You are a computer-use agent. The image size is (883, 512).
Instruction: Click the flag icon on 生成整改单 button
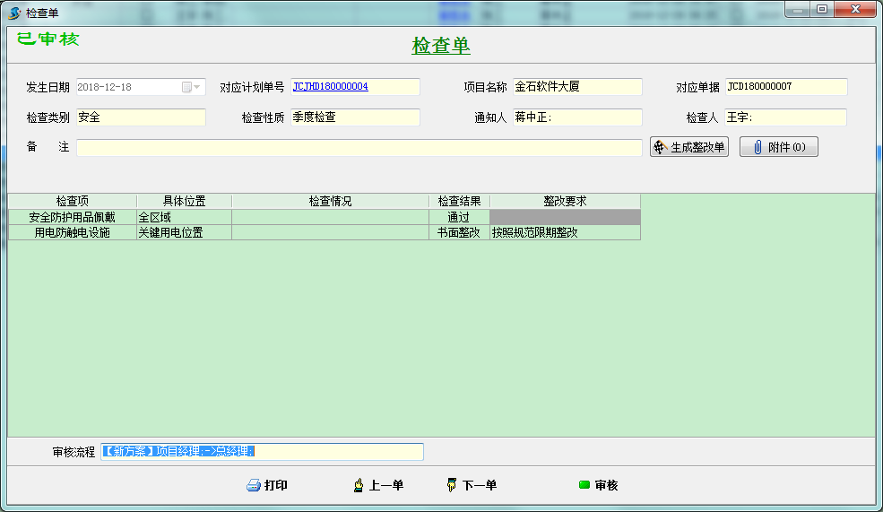click(x=660, y=147)
